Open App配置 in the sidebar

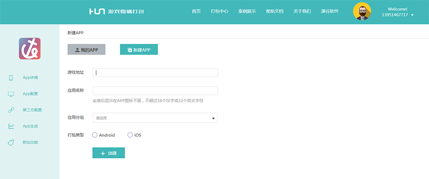(30, 94)
